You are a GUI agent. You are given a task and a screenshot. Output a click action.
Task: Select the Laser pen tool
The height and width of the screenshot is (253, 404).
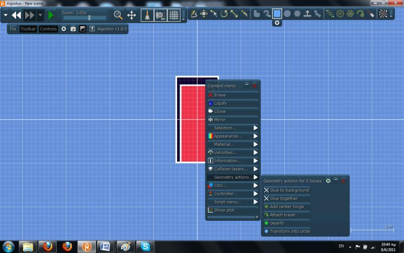coord(370,14)
